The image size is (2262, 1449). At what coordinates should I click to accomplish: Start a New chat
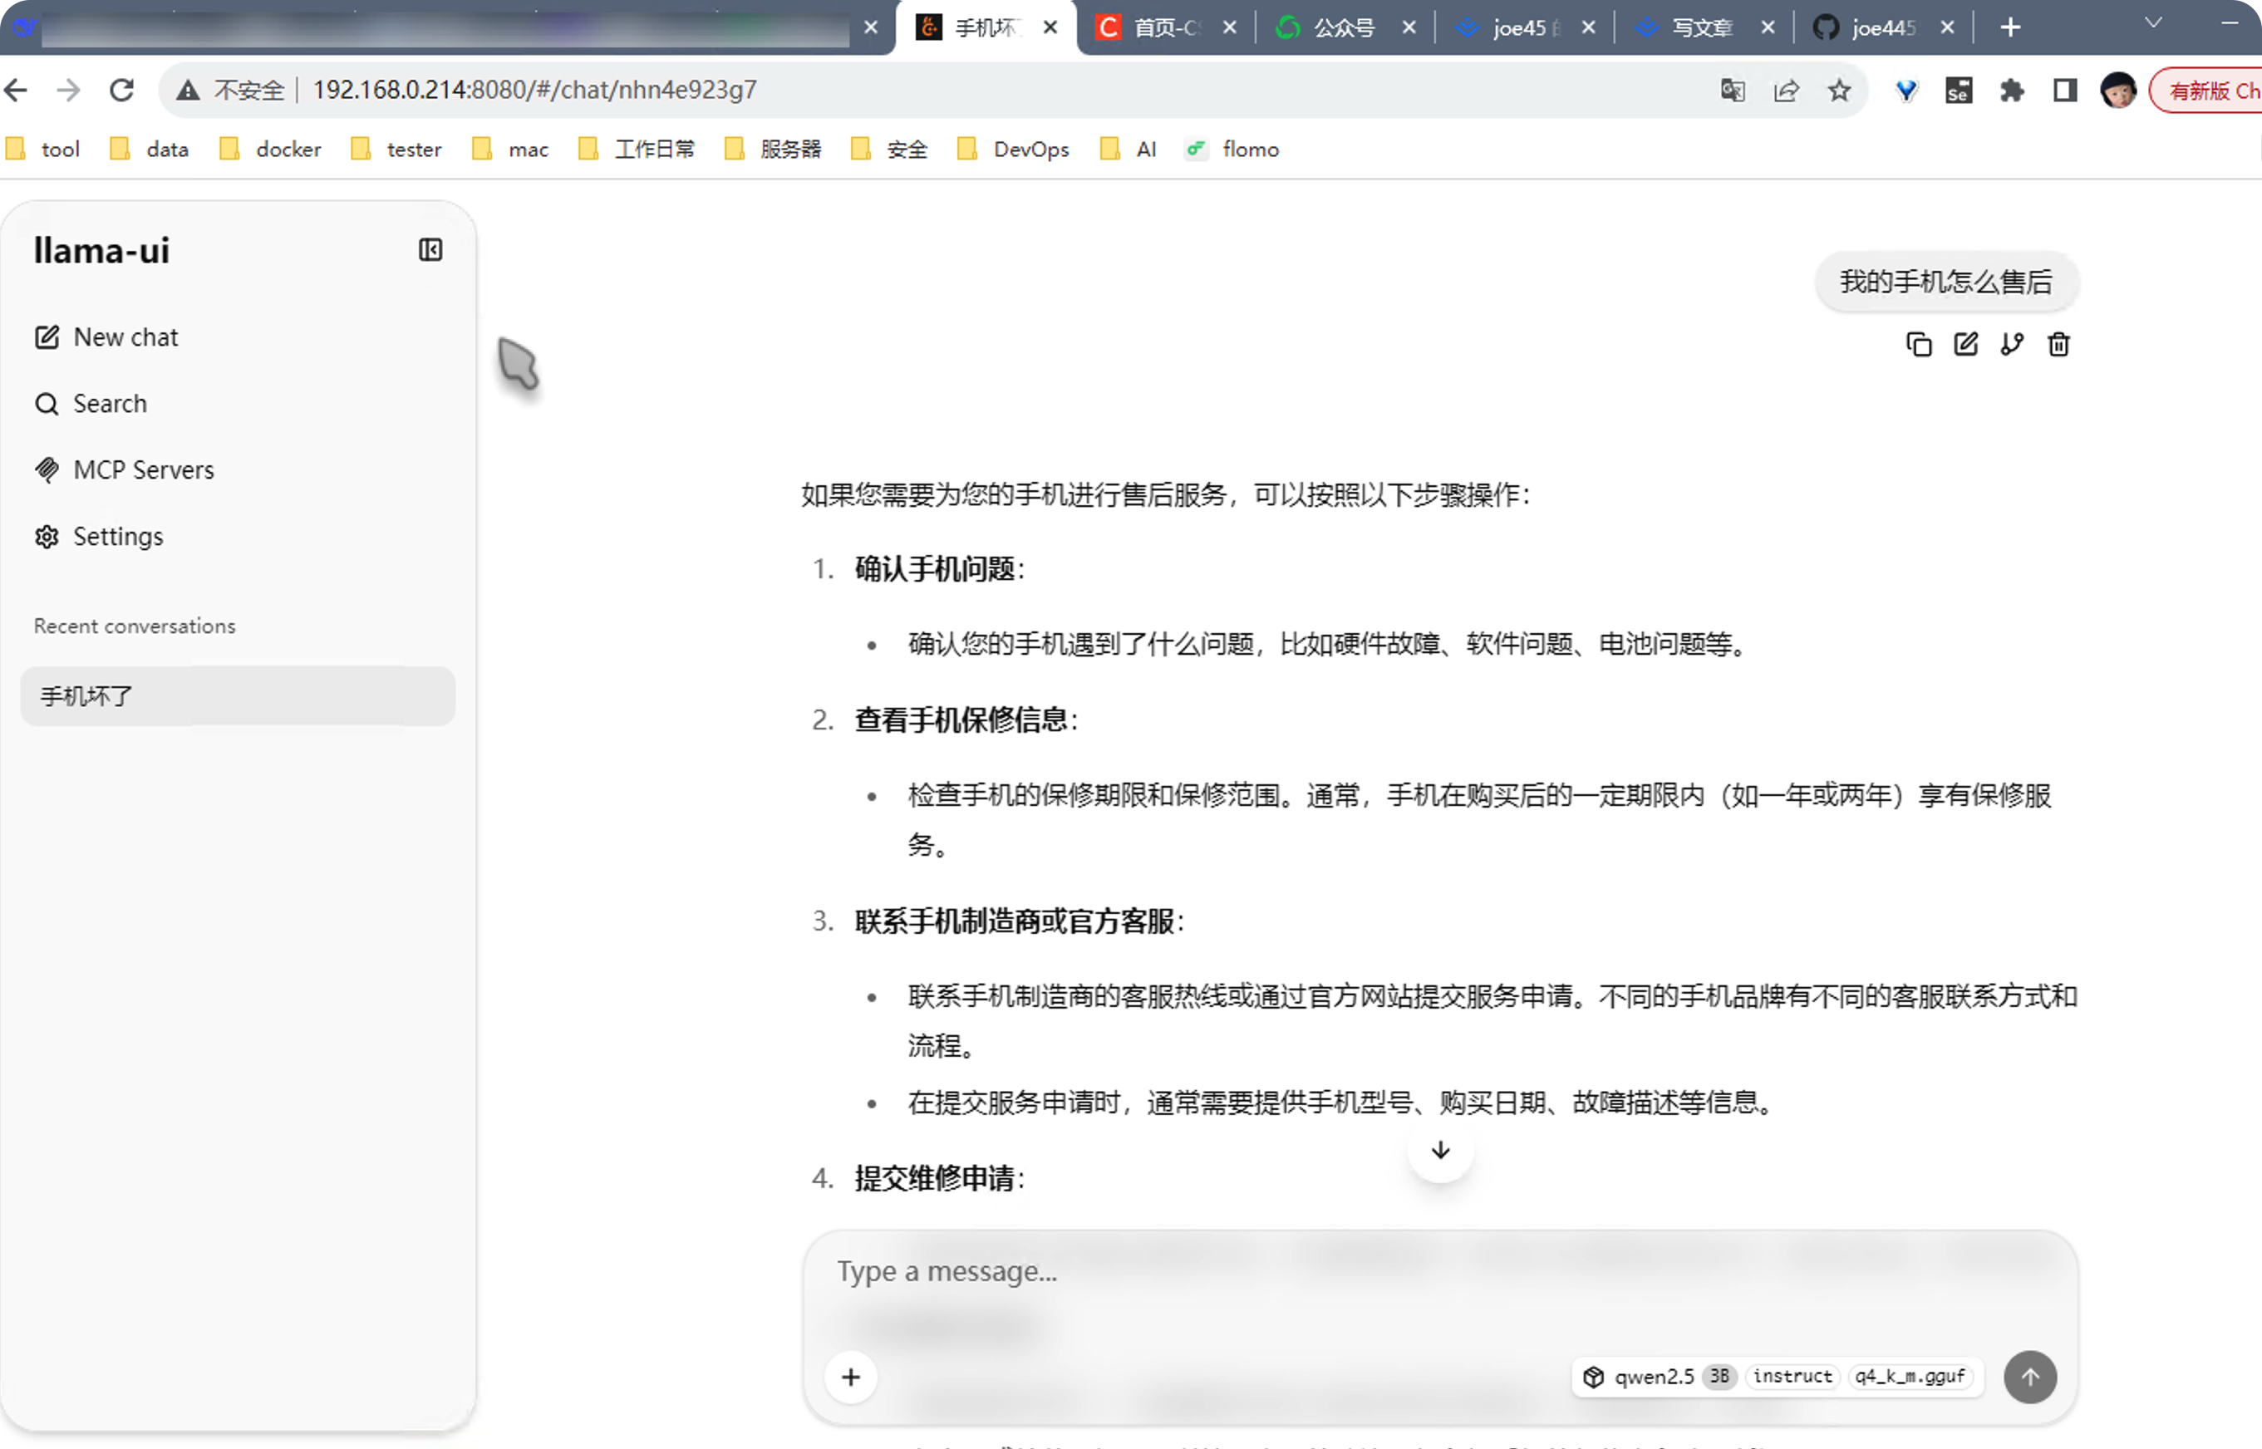coord(106,336)
